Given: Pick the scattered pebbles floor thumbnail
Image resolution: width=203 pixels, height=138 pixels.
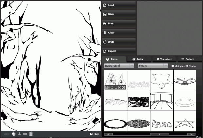Looking at the screenshot, I should coord(138,80).
